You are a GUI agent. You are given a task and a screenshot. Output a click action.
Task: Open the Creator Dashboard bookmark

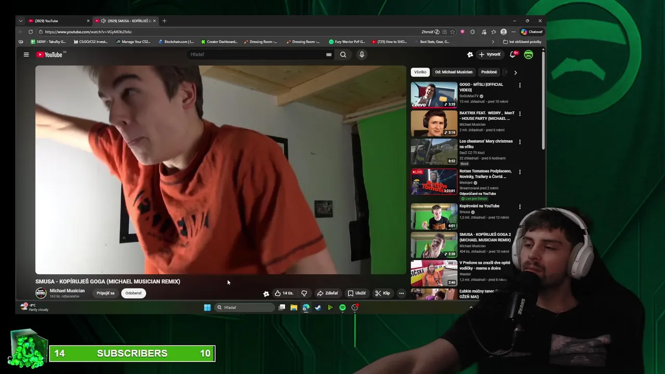(x=219, y=42)
